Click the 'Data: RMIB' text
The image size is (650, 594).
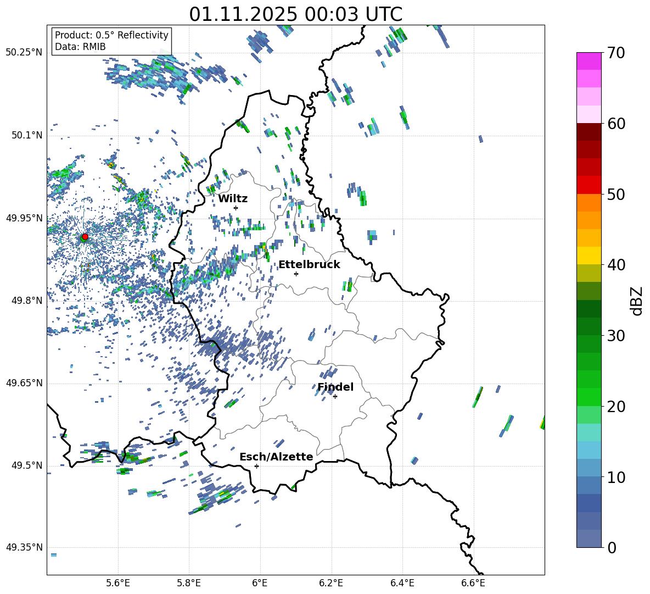click(x=80, y=47)
